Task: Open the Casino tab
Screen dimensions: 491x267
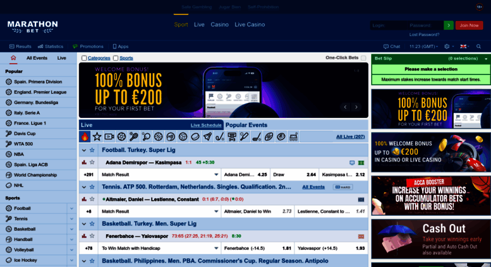Action: coord(219,25)
